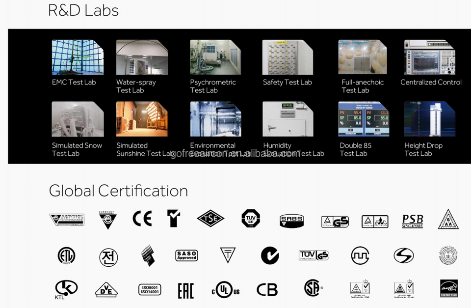Click the Safety Test Lab caption

coord(288,82)
